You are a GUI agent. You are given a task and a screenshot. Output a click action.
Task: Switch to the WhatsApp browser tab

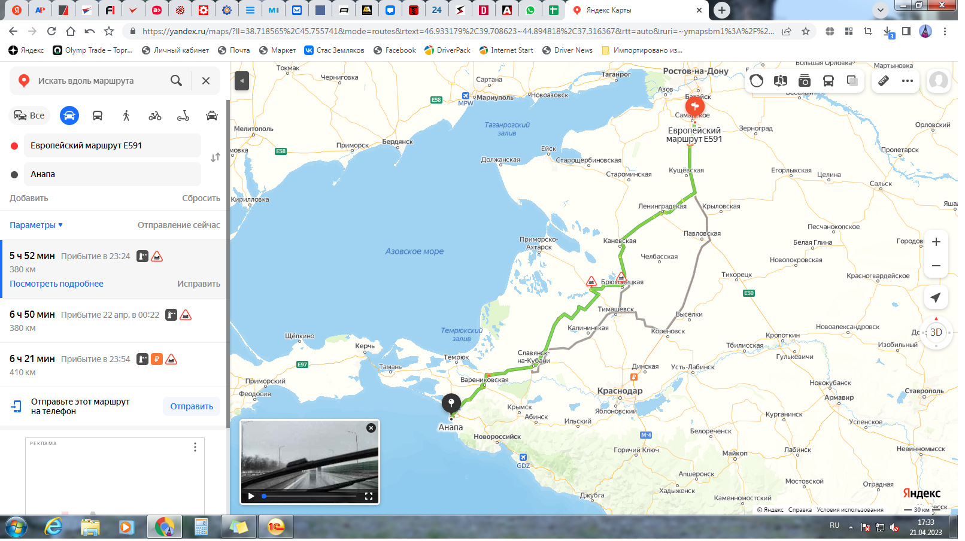[x=530, y=10]
